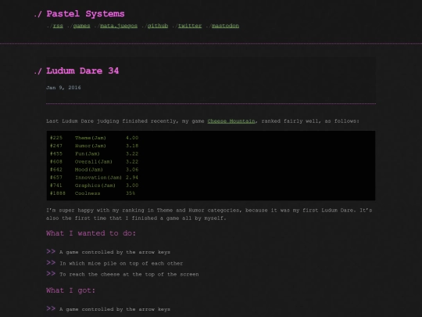Click the arrow bullet before "To reach the cheese"
The height and width of the screenshot is (317, 422).
pyautogui.click(x=51, y=274)
